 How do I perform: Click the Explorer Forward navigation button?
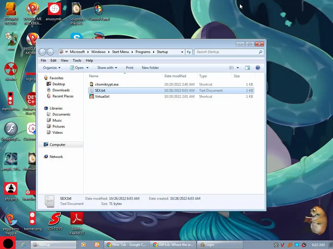pyautogui.click(x=50, y=52)
